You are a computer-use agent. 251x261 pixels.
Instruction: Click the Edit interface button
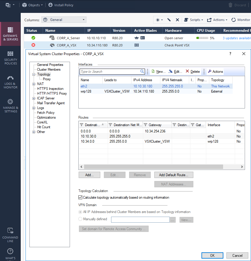175,72
